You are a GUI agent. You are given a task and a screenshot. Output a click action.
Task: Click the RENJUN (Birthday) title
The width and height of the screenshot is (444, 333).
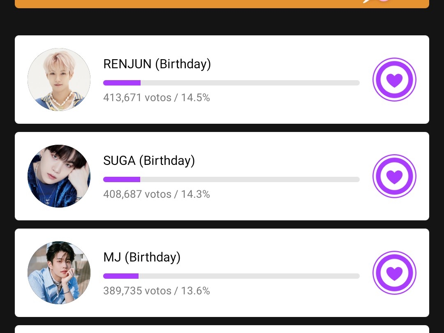(157, 64)
